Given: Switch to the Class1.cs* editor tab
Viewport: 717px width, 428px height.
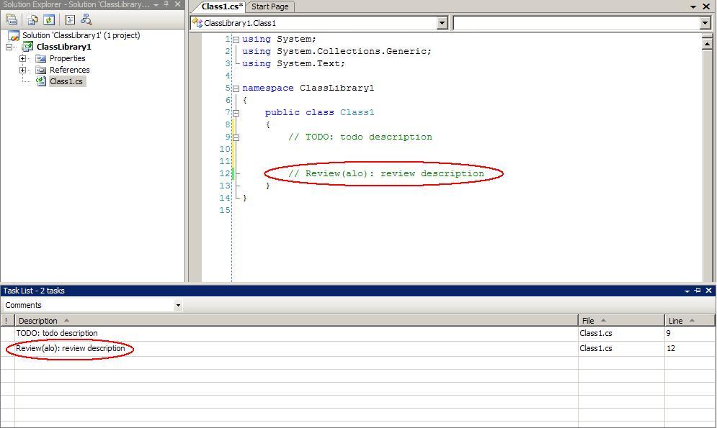Looking at the screenshot, I should click(x=222, y=6).
